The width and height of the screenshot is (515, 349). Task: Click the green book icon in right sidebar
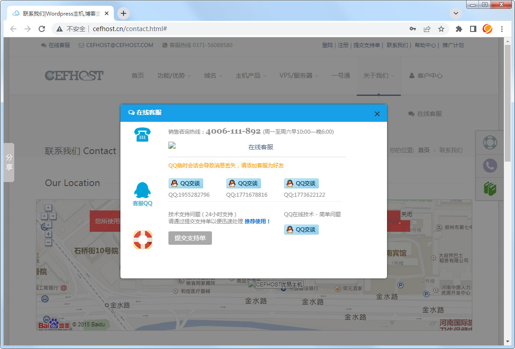pos(490,189)
